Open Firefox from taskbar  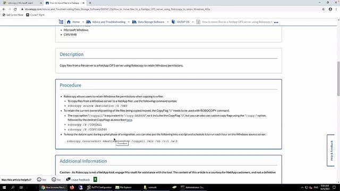[72, 187]
